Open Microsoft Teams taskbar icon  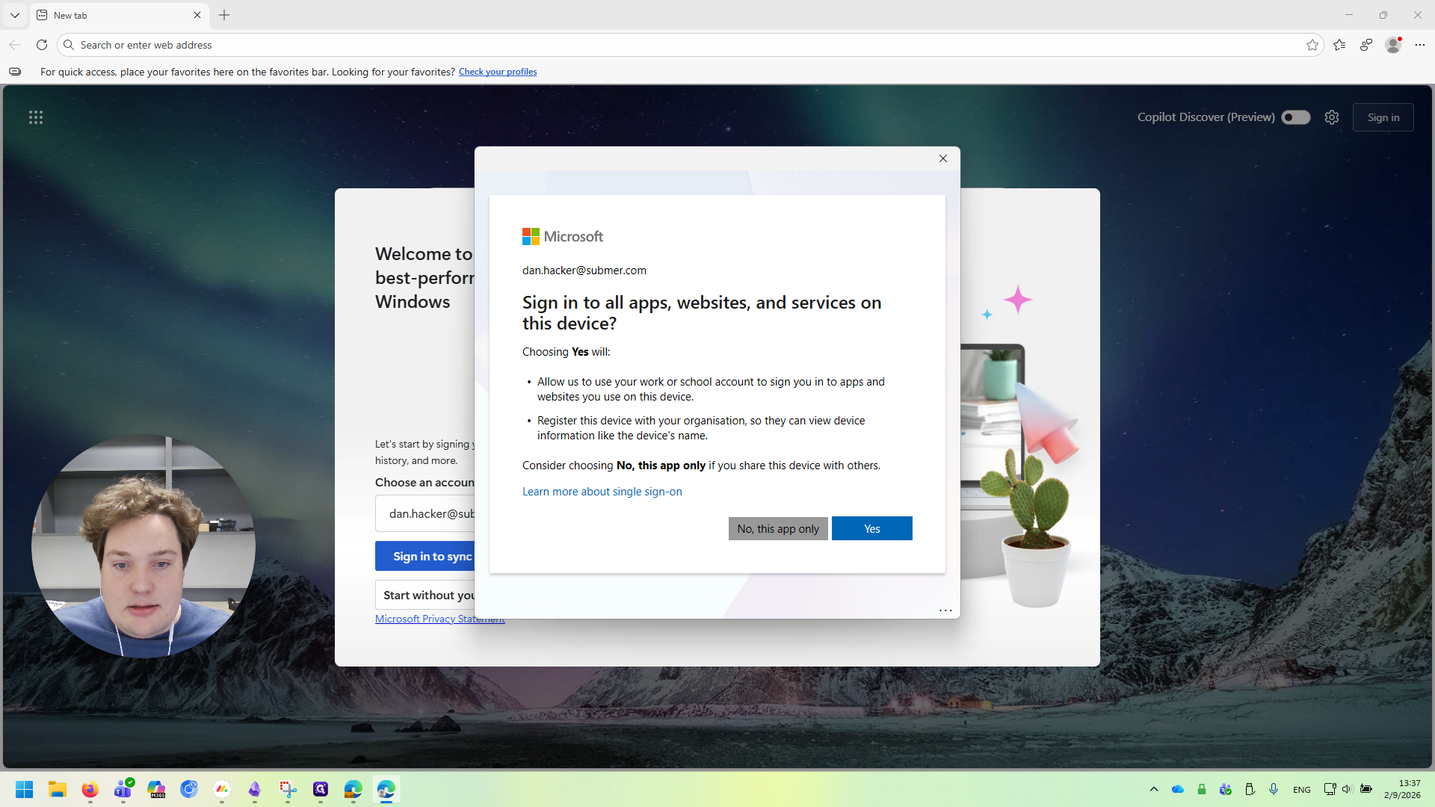tap(123, 789)
